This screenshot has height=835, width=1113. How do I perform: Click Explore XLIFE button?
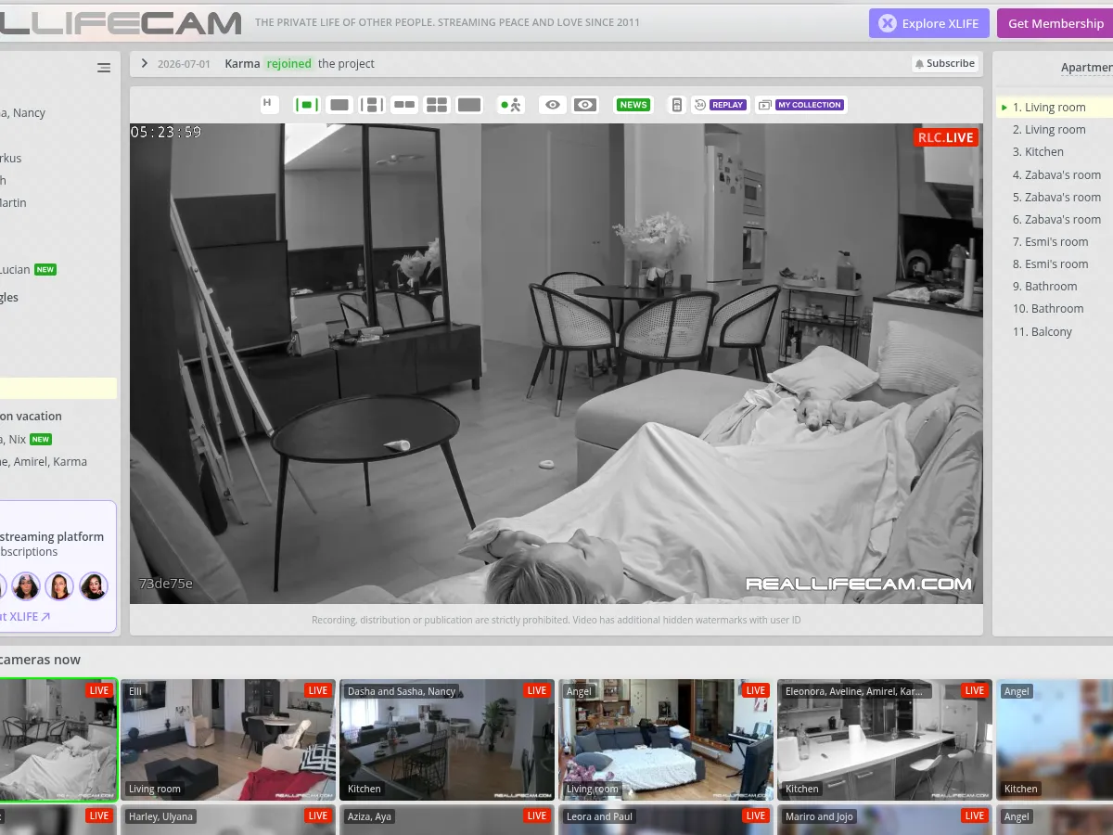[x=929, y=23]
